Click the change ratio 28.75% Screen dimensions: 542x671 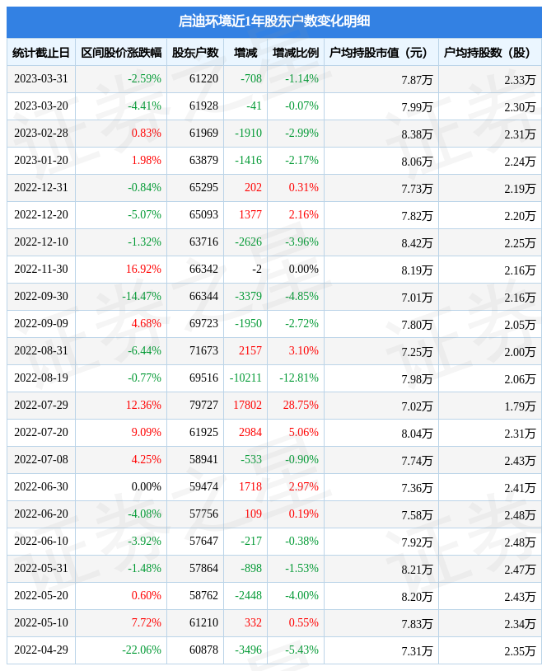tap(301, 405)
